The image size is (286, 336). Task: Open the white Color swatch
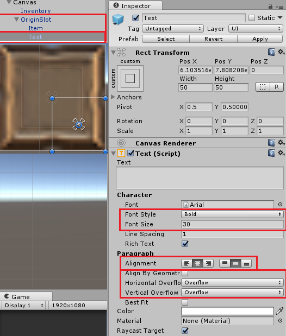pyautogui.click(x=227, y=311)
